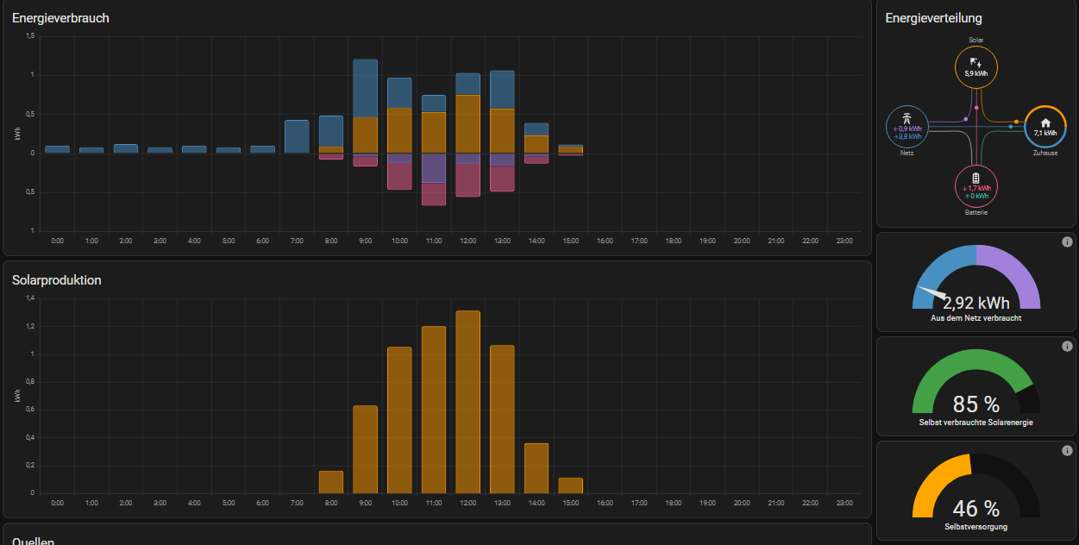Click the Batterie battery icon

click(x=975, y=177)
